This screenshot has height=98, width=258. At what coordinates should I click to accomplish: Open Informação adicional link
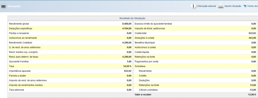pyautogui.click(x=206, y=6)
